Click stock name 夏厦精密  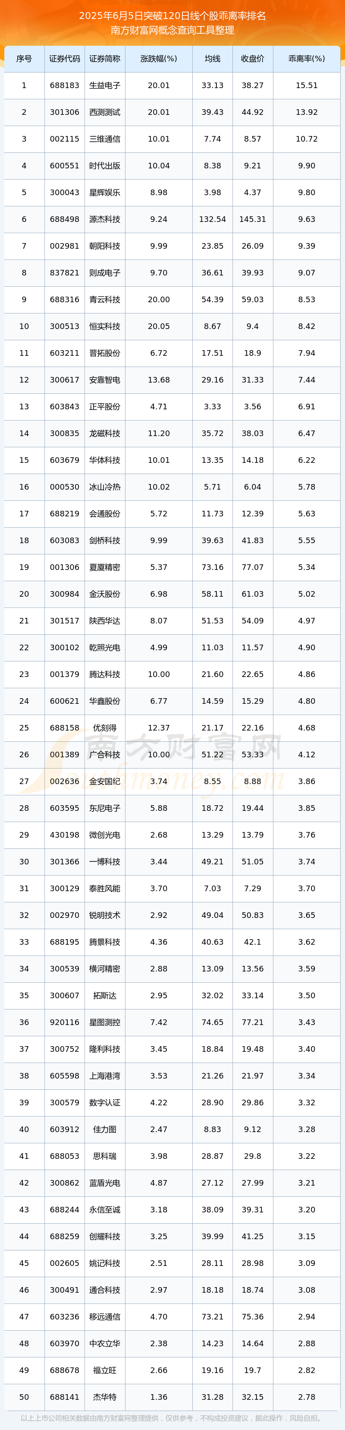(105, 567)
